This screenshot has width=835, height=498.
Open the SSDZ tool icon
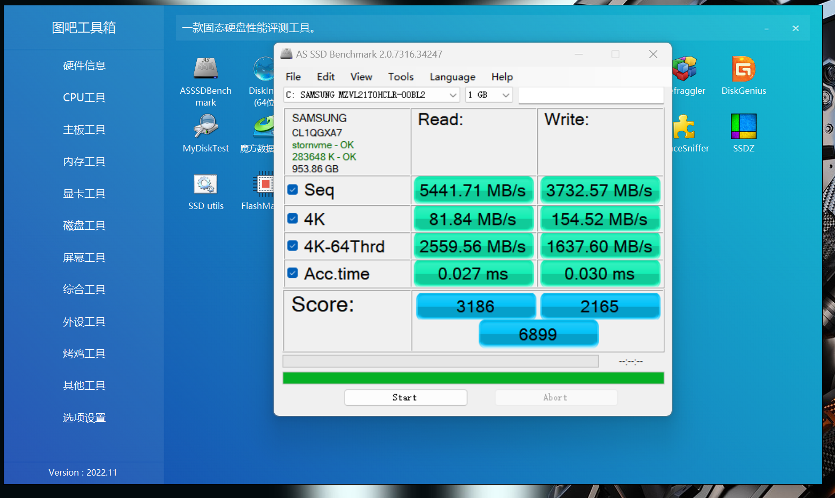tap(743, 127)
